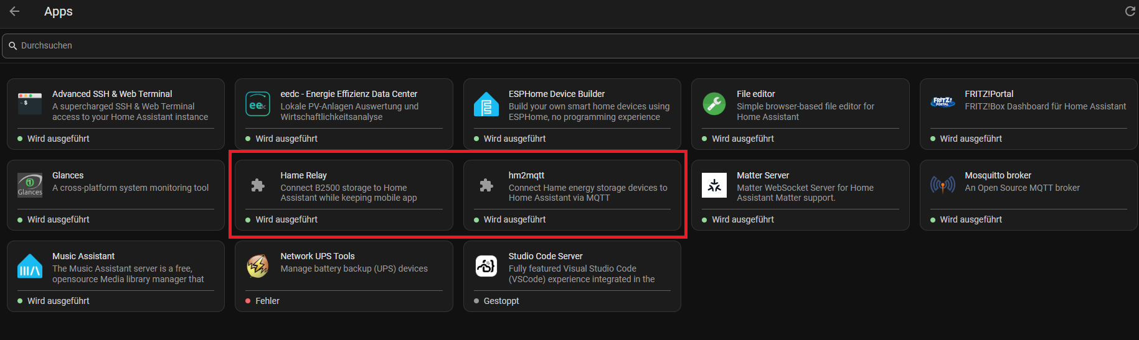1139x340 pixels.
Task: Click Wird ausgeführt status under hm2mqtt
Action: tap(514, 219)
